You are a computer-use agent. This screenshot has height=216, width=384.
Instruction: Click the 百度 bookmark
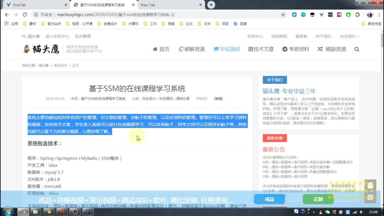[x=240, y=24]
